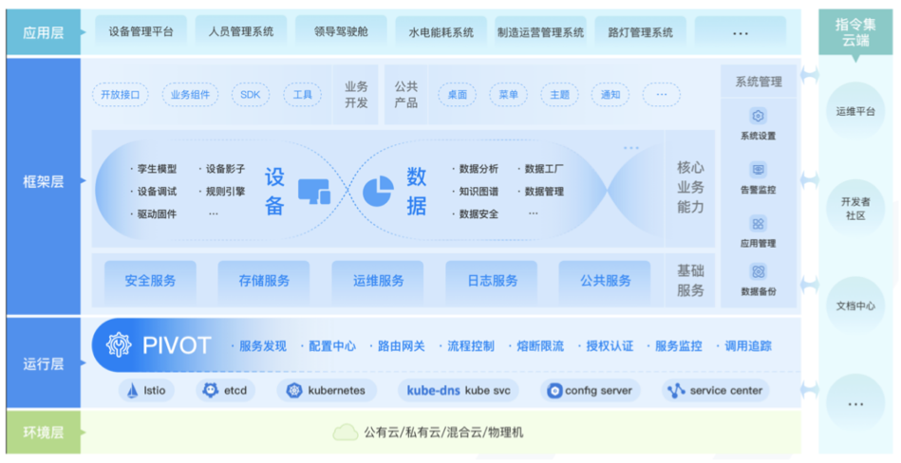Click the 告警监控 icon
The height and width of the screenshot is (463, 901).
tap(758, 170)
